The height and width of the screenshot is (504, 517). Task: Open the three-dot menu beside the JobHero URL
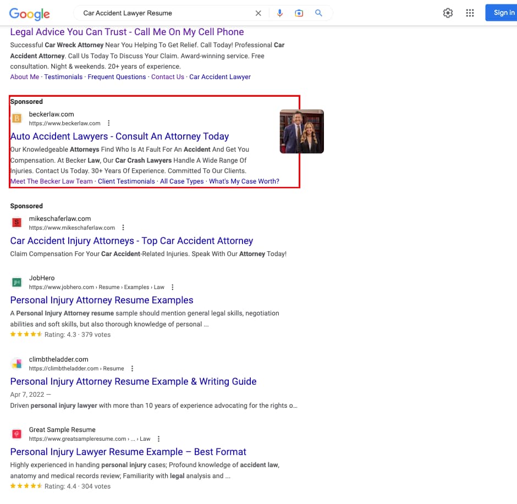172,287
